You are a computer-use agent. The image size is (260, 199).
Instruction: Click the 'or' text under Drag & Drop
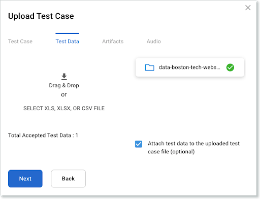(64, 94)
